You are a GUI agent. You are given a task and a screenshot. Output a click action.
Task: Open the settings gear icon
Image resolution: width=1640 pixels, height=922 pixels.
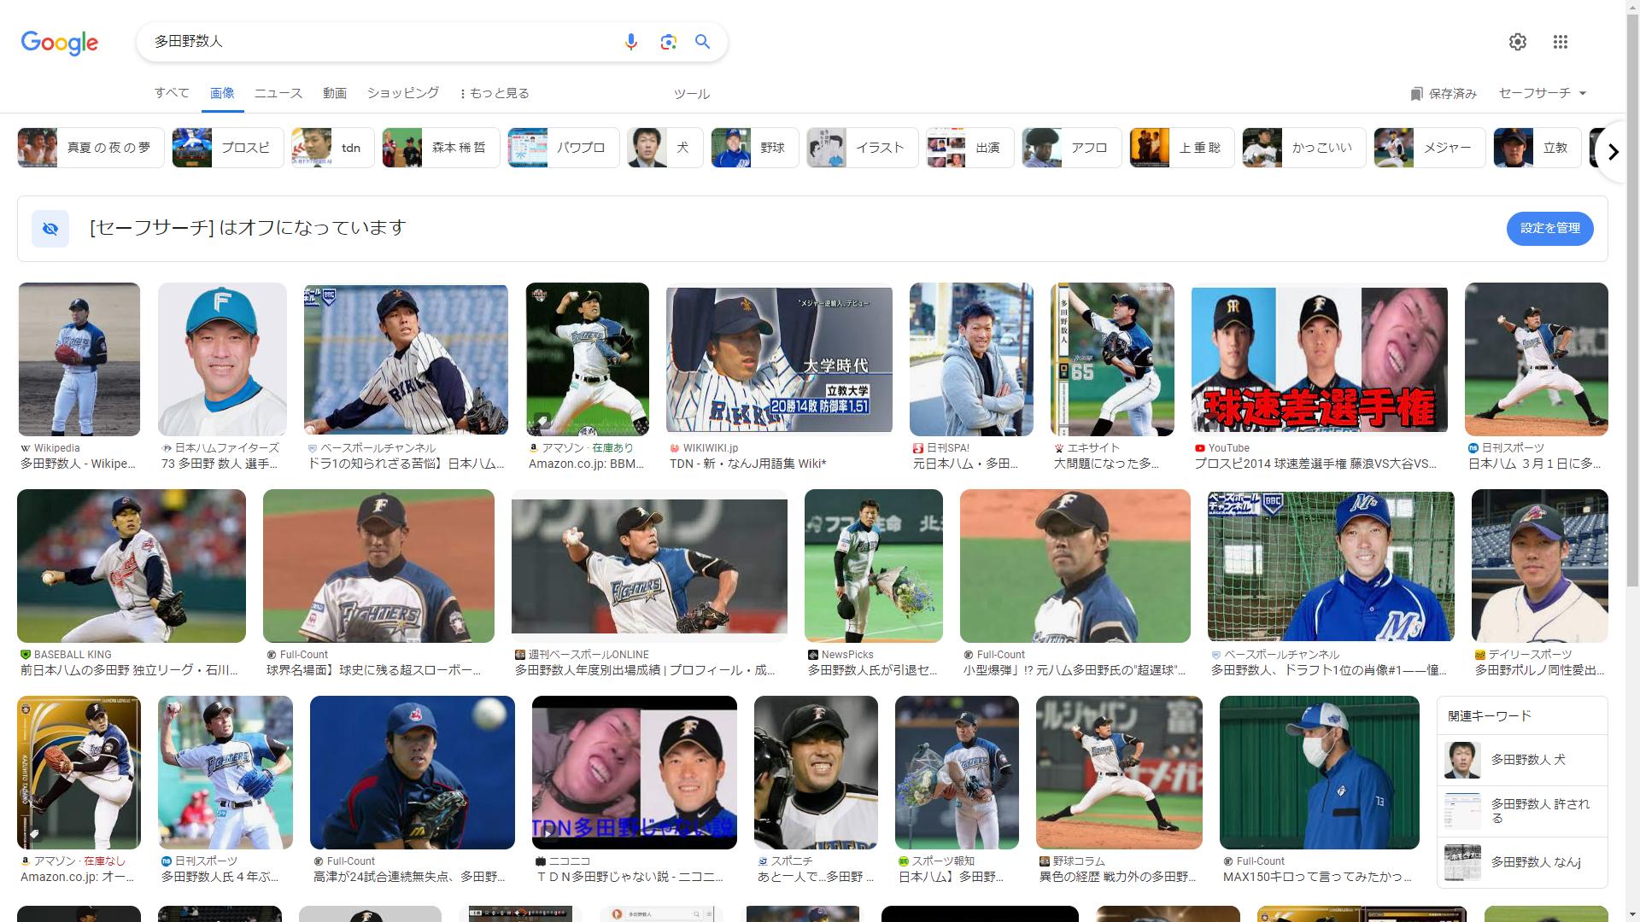(x=1517, y=42)
